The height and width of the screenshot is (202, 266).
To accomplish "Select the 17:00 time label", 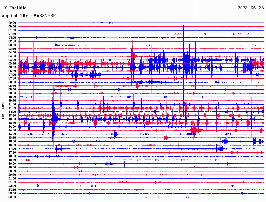I will point(12,149).
